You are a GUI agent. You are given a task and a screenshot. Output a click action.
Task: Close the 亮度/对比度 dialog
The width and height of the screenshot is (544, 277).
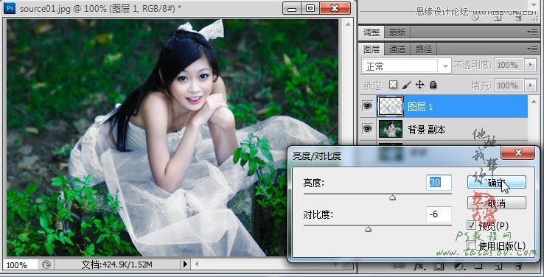[518, 153]
